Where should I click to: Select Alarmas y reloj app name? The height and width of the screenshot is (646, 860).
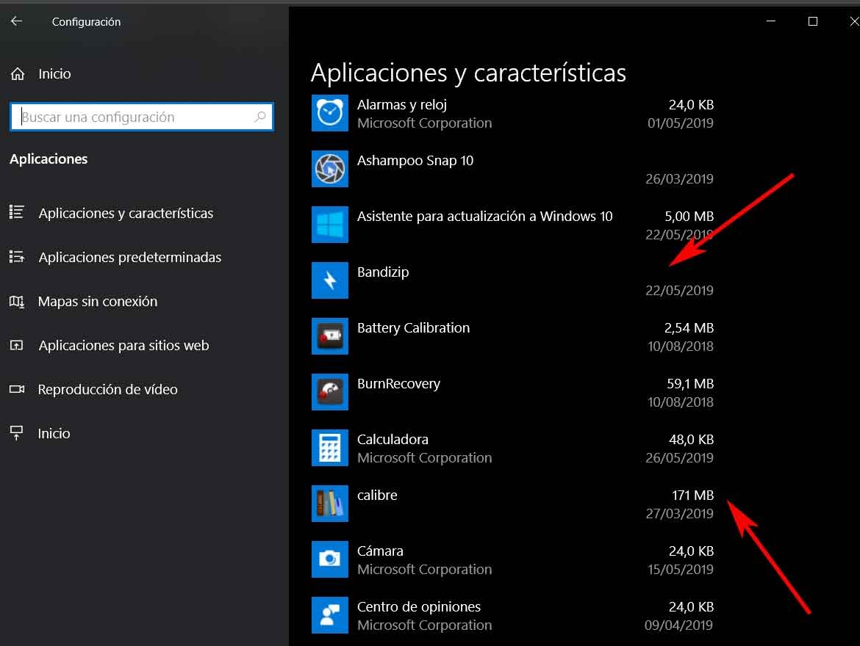tap(402, 105)
